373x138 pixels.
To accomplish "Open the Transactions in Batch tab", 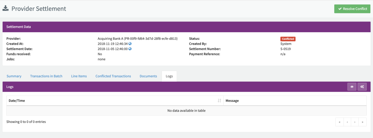I will pos(46,76).
